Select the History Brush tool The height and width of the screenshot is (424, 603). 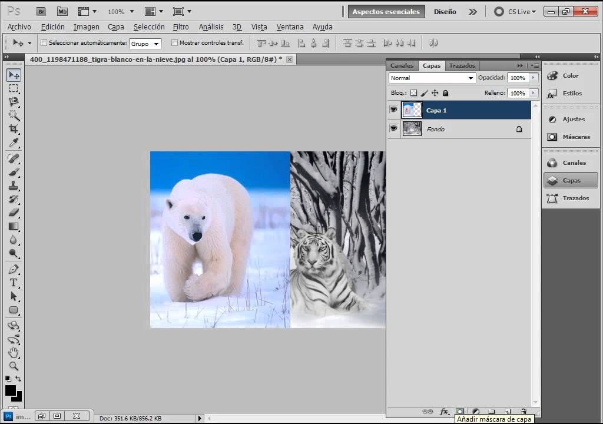point(14,199)
